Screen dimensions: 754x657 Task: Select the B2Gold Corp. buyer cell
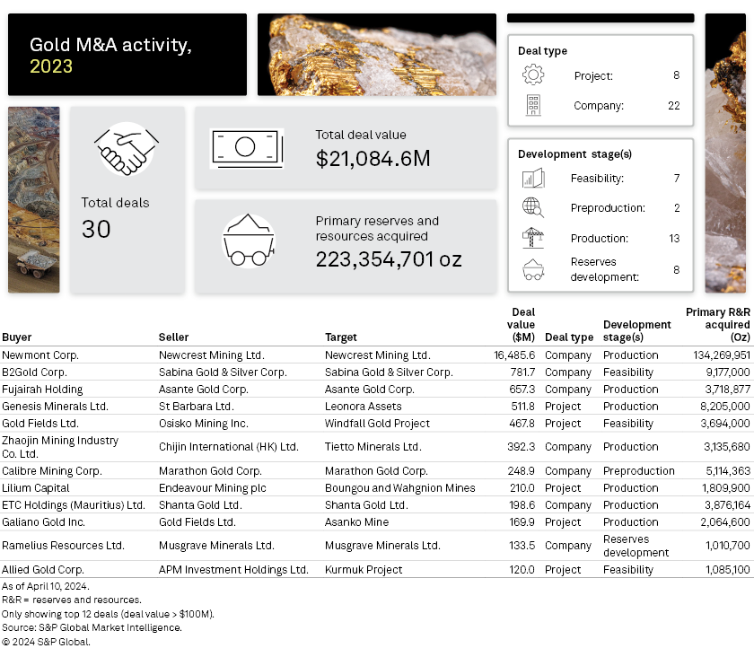pyautogui.click(x=35, y=372)
